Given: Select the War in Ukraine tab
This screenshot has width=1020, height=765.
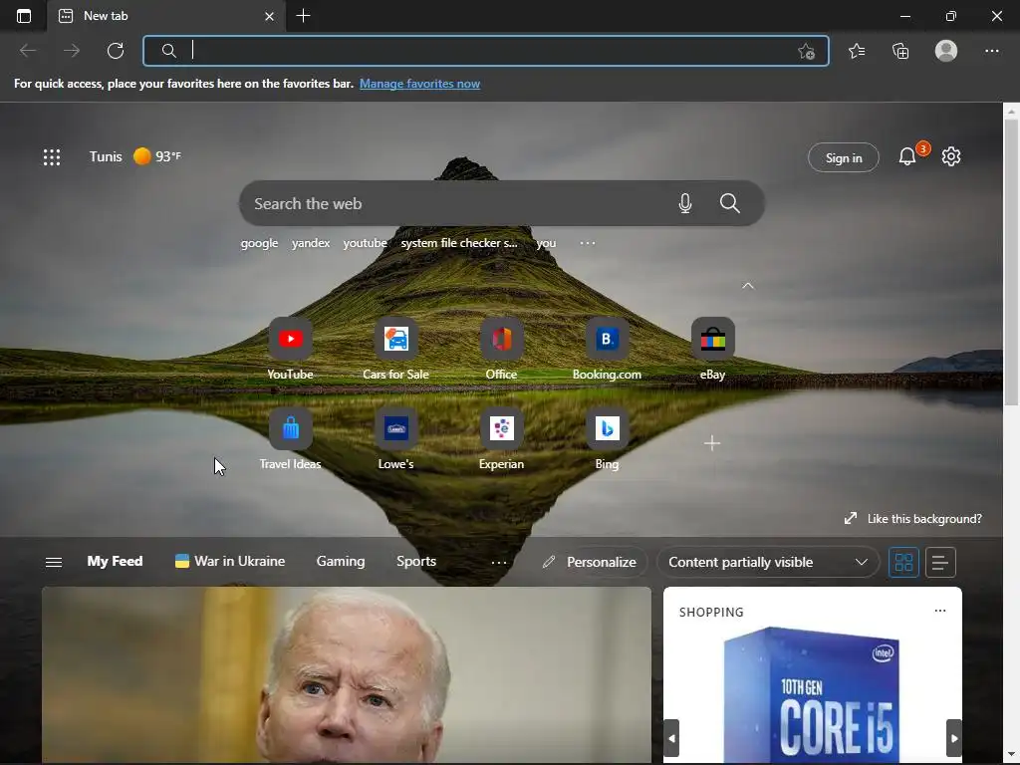Looking at the screenshot, I should click(x=230, y=562).
